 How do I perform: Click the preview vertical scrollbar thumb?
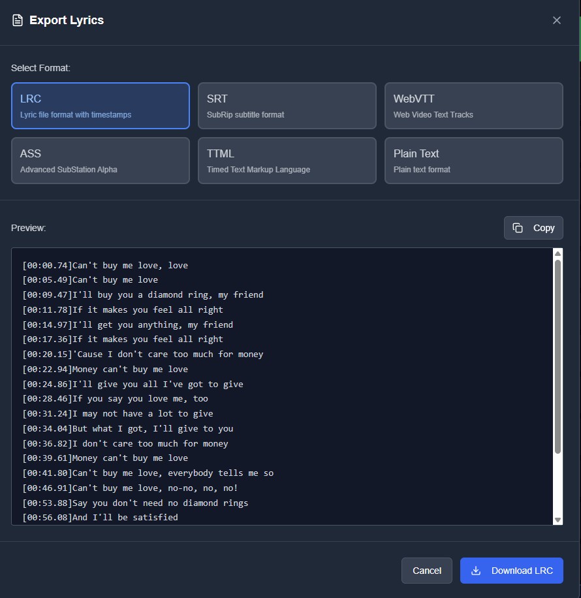557,356
